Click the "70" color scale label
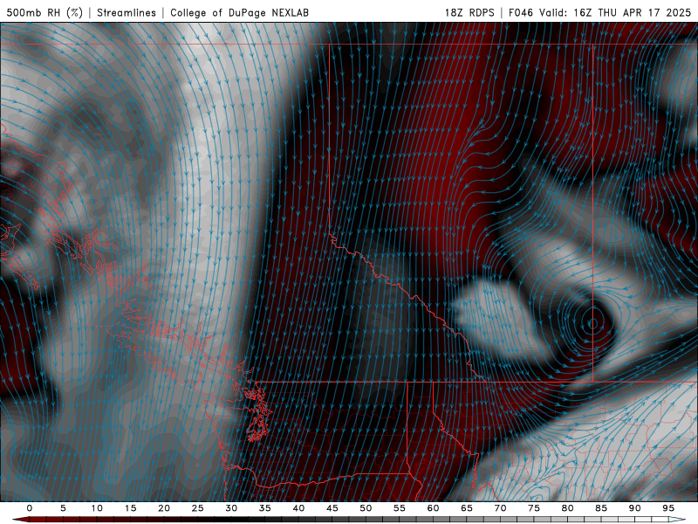The height and width of the screenshot is (524, 698). [500, 508]
